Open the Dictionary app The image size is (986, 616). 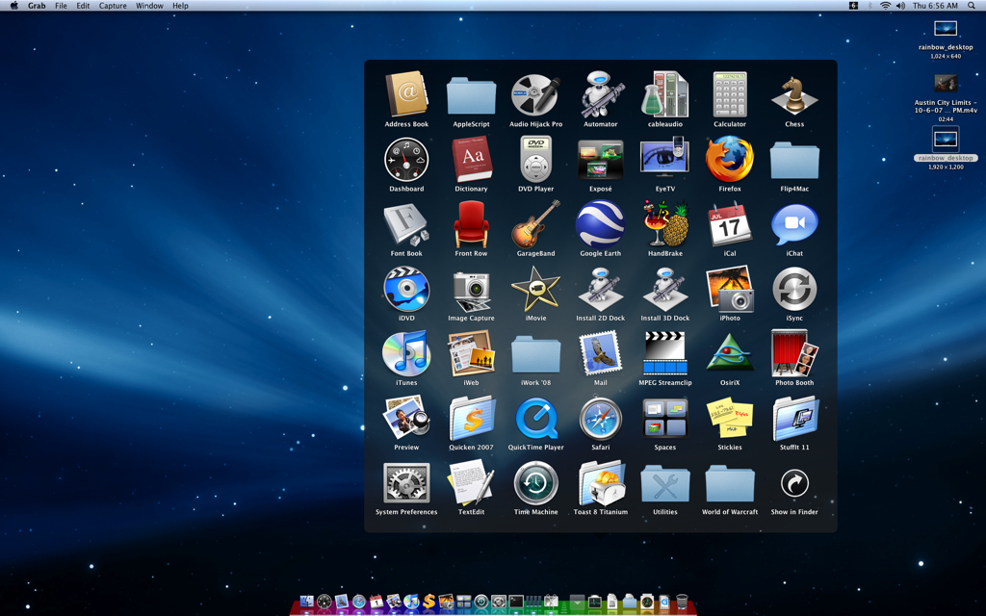[471, 159]
